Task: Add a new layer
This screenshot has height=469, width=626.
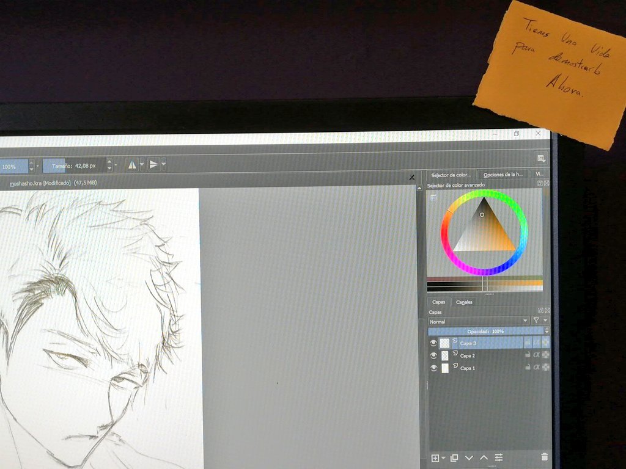Action: (x=435, y=458)
